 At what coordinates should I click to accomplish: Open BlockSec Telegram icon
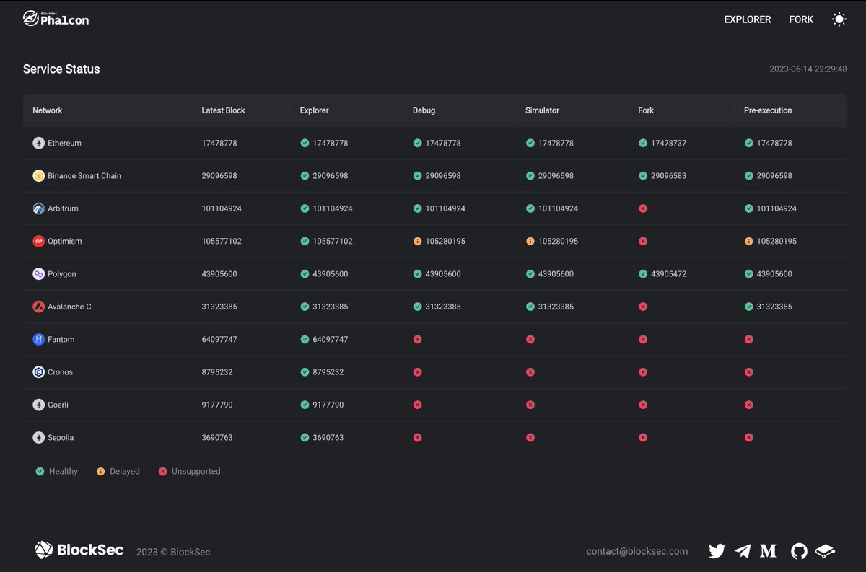point(743,551)
